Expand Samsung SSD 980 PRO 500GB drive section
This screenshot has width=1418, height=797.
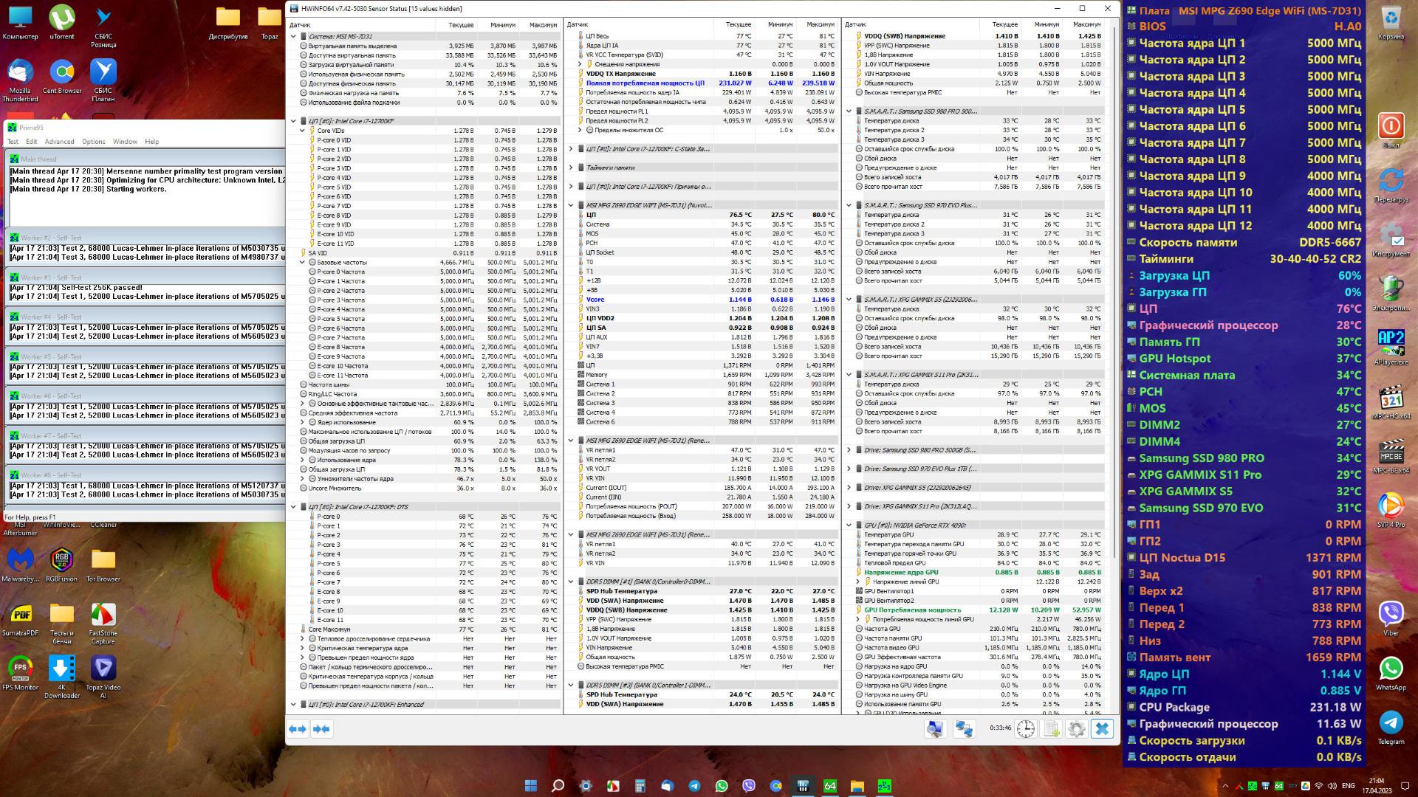pyautogui.click(x=849, y=450)
